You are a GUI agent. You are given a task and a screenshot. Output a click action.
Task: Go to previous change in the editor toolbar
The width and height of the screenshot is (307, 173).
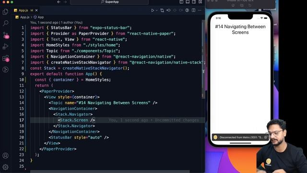pos(168,10)
